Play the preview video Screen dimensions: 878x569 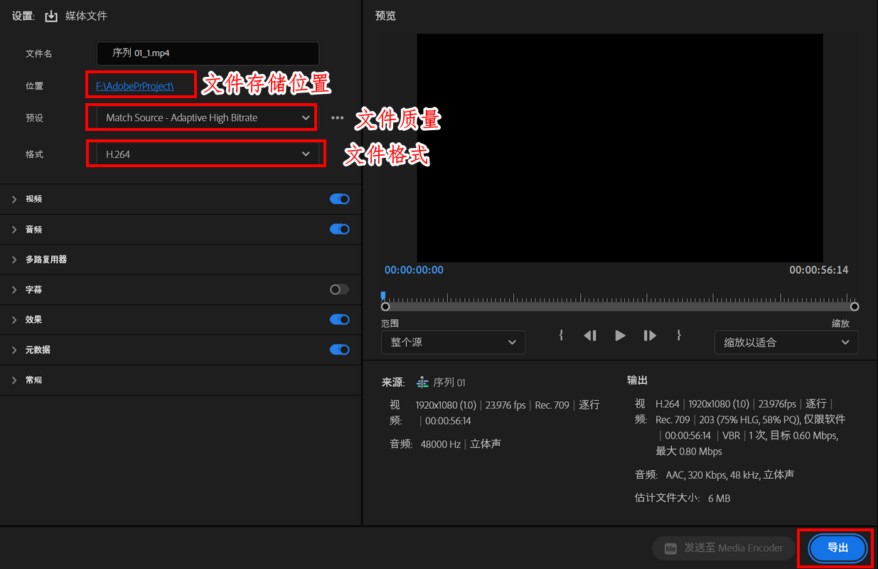click(x=620, y=335)
